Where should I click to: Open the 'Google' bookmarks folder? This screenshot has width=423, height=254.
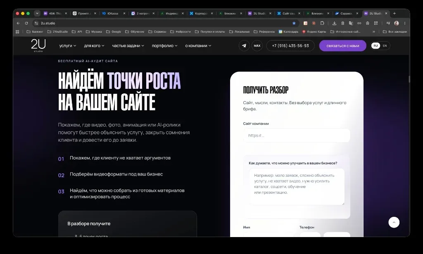pos(114,31)
